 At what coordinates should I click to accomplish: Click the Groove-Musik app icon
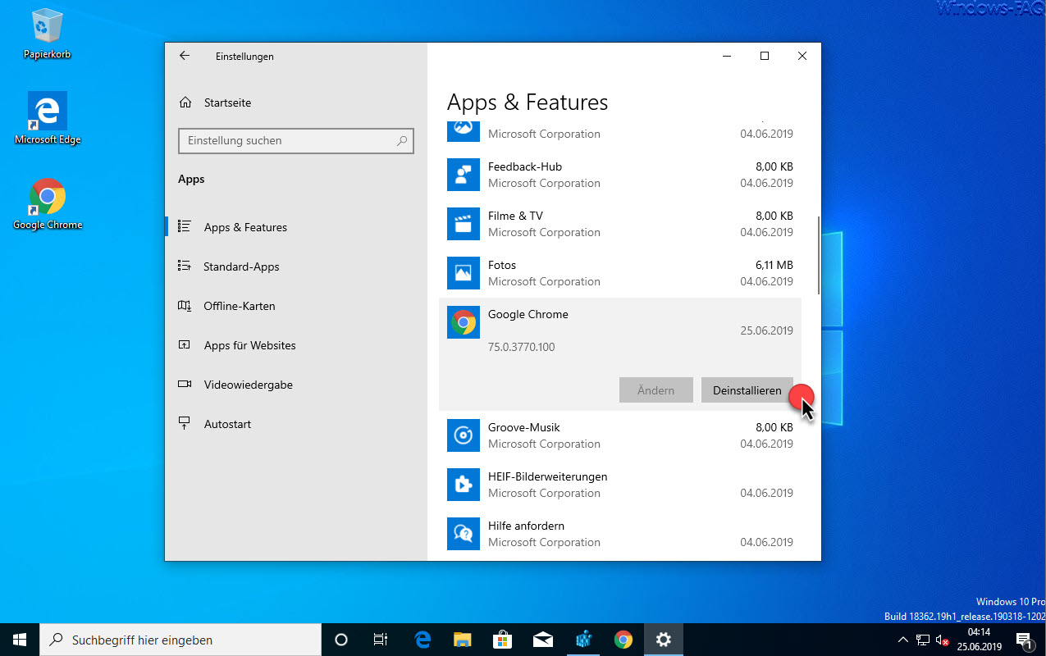click(463, 435)
